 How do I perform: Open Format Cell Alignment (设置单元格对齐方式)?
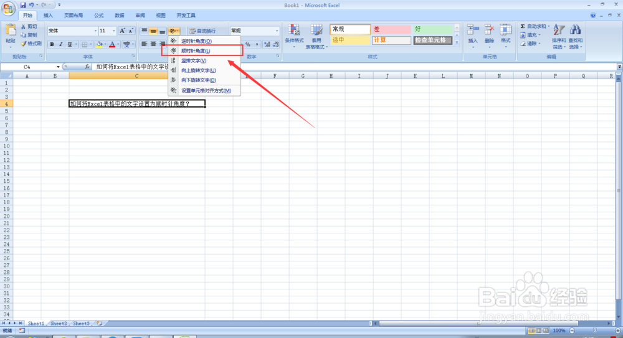click(204, 90)
